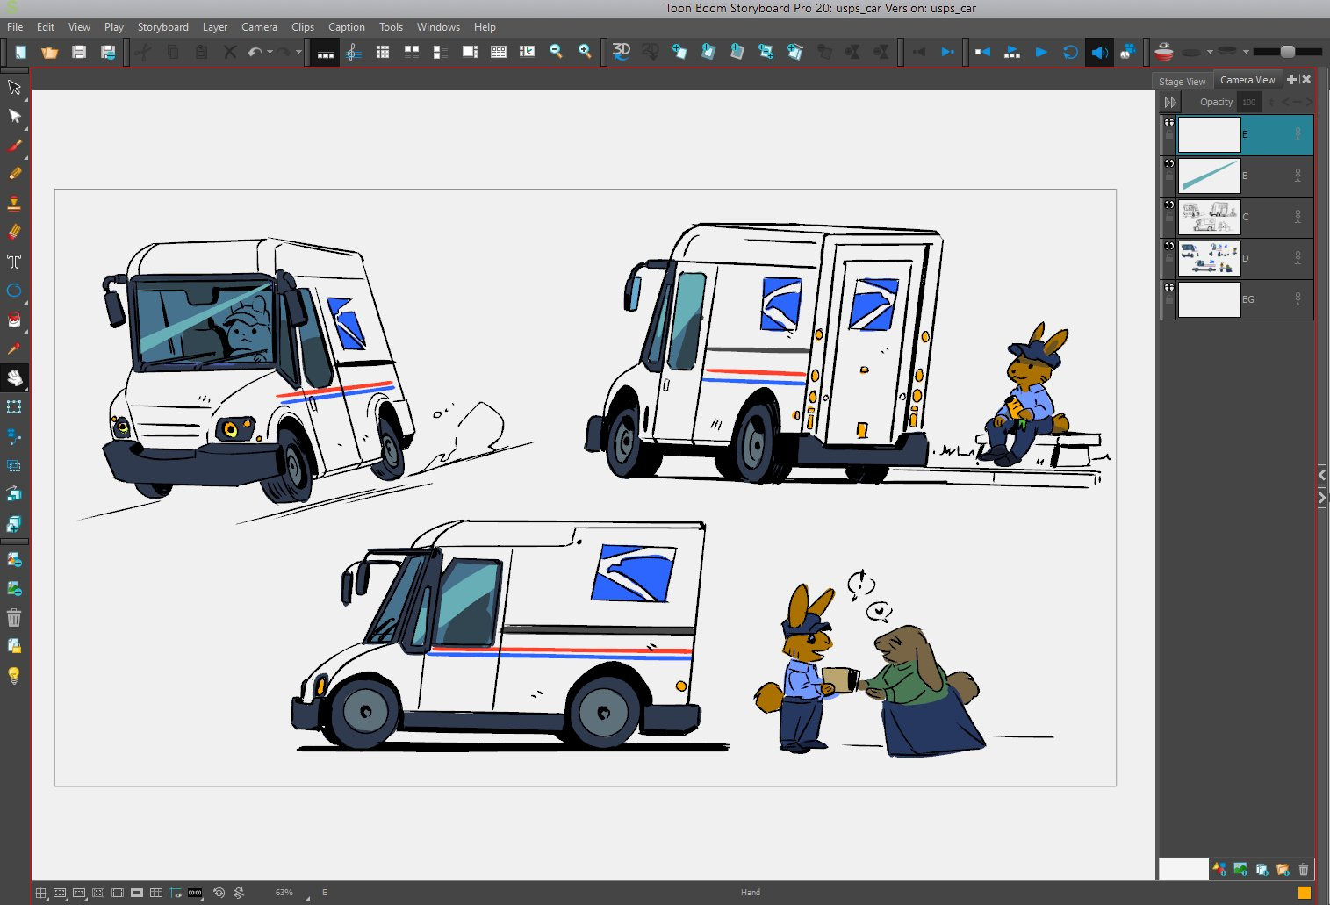Lock layer E with padlock icon

point(1169,135)
